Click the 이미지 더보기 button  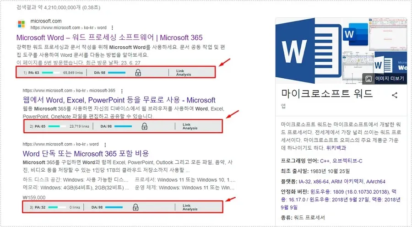pos(385,79)
